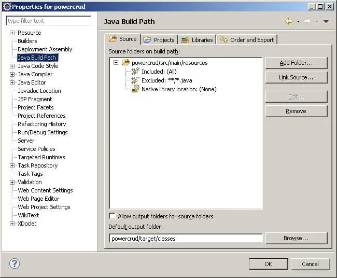Select Deployment Assembly in the tree
This screenshot has height=278, width=337.
click(45, 49)
